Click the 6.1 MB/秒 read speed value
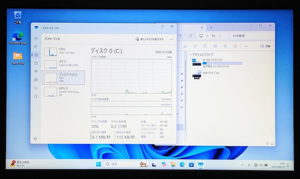Image resolution: width=300 pixels, height=179 pixels. (101, 137)
